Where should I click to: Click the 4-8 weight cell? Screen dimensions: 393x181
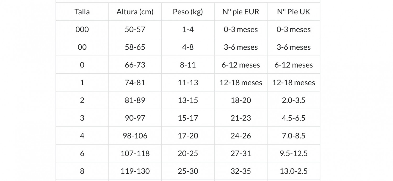(x=188, y=47)
